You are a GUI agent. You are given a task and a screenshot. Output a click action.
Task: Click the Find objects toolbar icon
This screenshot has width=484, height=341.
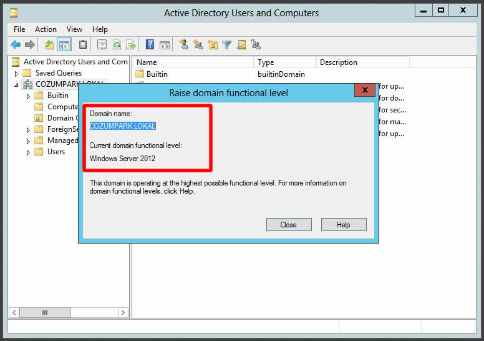[241, 45]
